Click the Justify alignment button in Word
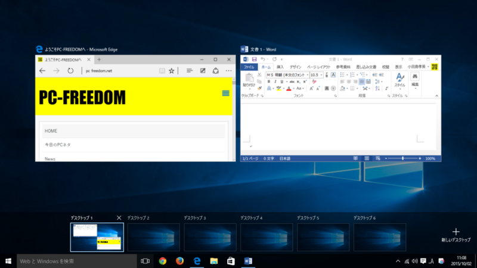 (362, 82)
